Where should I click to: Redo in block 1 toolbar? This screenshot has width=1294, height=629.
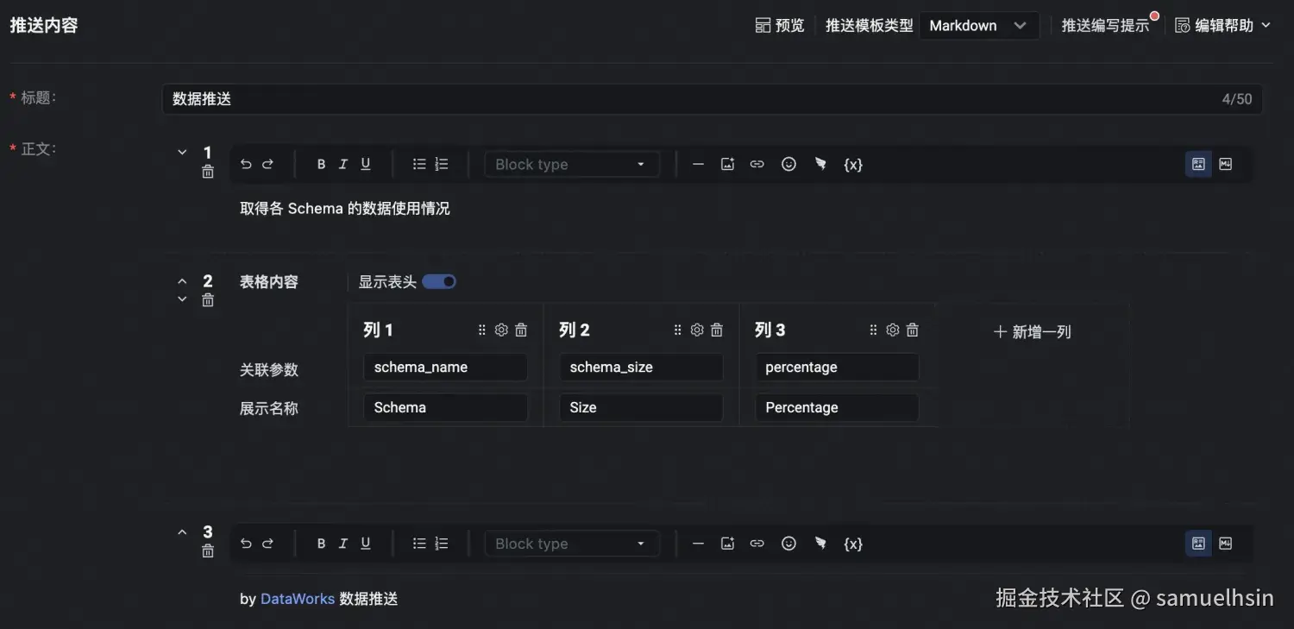click(x=267, y=164)
